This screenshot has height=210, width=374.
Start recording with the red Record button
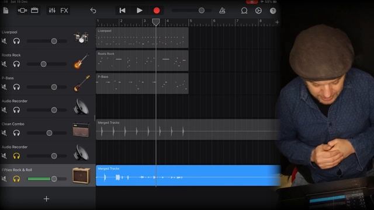pyautogui.click(x=157, y=10)
